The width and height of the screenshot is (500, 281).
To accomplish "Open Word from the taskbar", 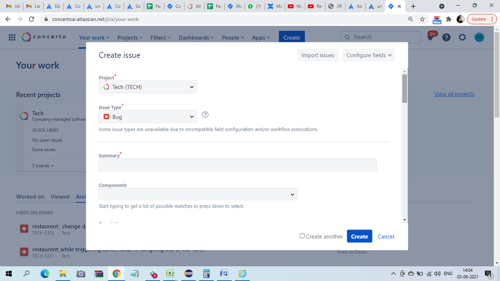I will (224, 273).
